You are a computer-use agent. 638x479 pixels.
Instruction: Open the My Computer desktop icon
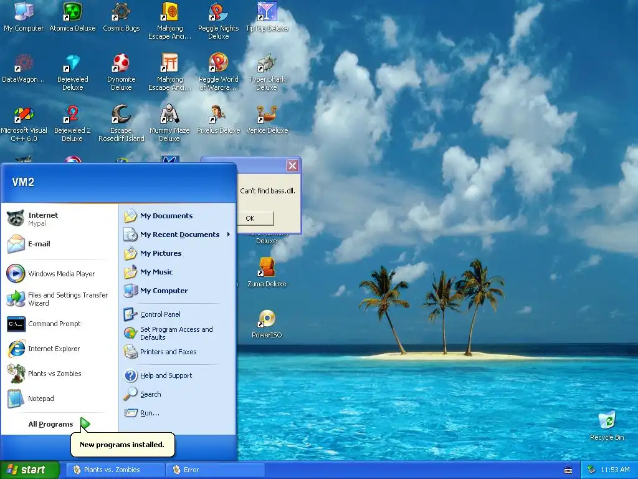pos(24,16)
